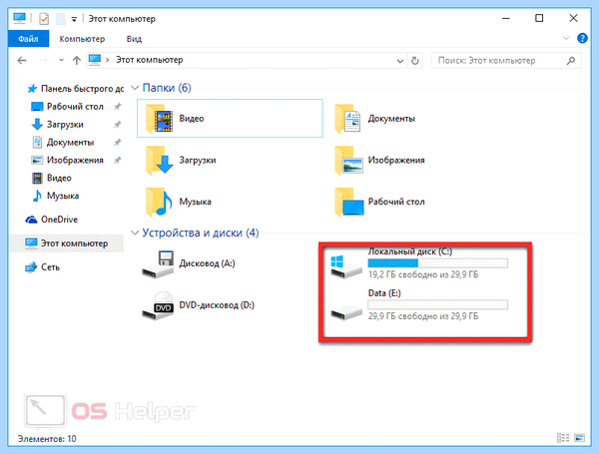Click Этот компьютер in the address bar
Viewport: 599px width, 454px height.
[x=150, y=60]
